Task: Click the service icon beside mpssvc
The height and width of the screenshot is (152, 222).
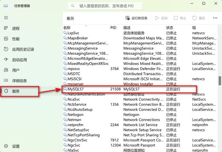Action: point(65,68)
